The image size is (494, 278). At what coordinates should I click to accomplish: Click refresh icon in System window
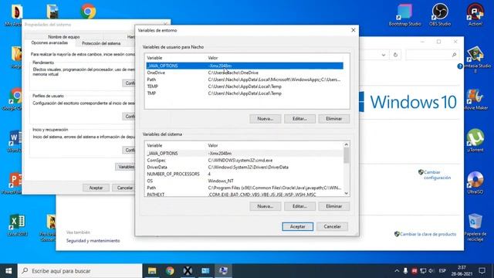point(395,55)
